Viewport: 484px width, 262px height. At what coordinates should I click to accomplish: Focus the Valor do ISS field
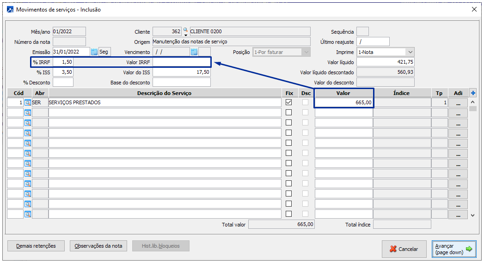tap(182, 72)
